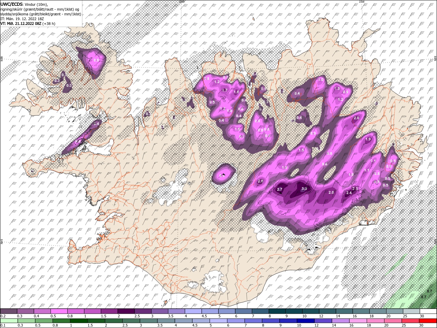Image resolution: width=437 pixels, height=328 pixels.
Task: Select the 2.7 snowfall value label
Action: click(280, 189)
